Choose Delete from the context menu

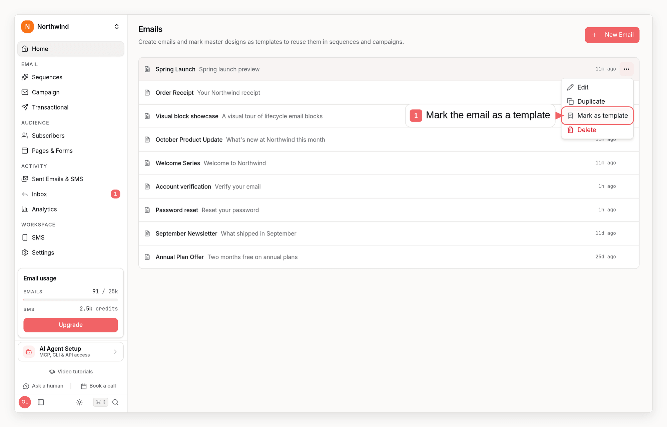pos(597,130)
